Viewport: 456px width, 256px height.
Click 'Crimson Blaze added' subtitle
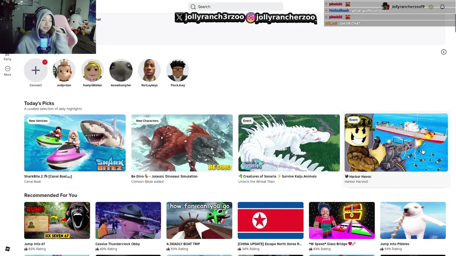pos(147,182)
